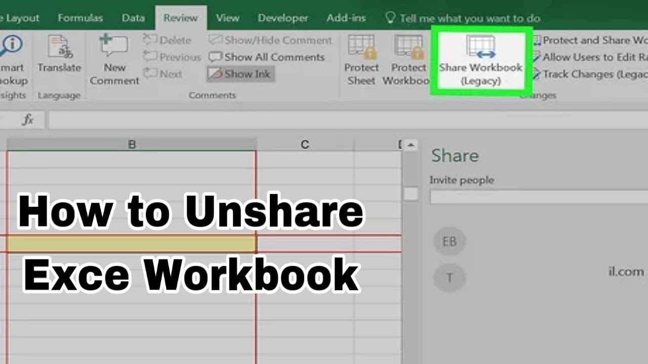648x364 pixels.
Task: Click the vertical scrollbar up arrow
Action: 411,146
